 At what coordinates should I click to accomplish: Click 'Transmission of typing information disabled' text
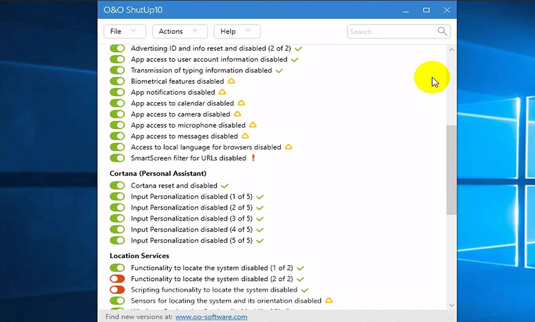(201, 71)
